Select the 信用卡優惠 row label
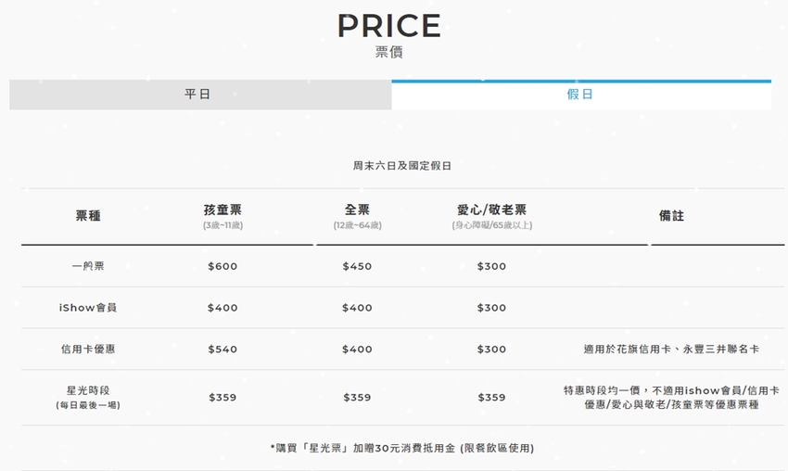This screenshot has height=471, width=788. tap(88, 350)
